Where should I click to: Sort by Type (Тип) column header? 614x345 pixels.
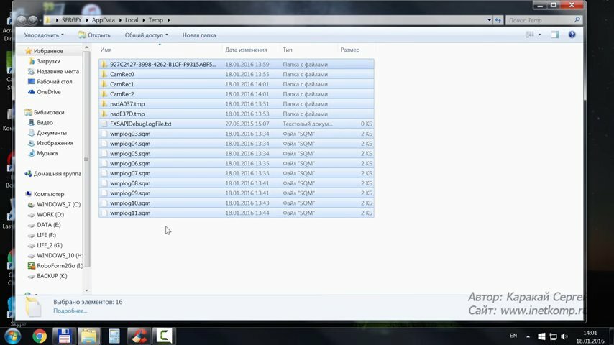pos(308,50)
